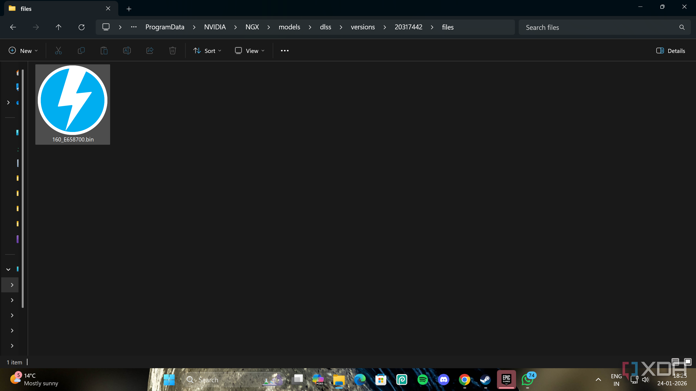Switch to large thumbnails view in status bar
This screenshot has height=391, width=696.
pos(688,362)
